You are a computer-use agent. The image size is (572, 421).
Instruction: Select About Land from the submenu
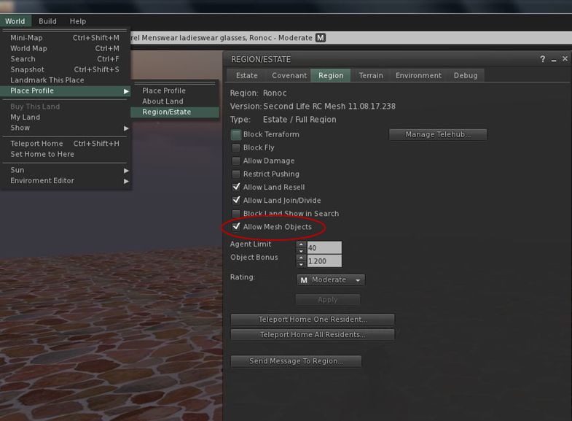[162, 101]
